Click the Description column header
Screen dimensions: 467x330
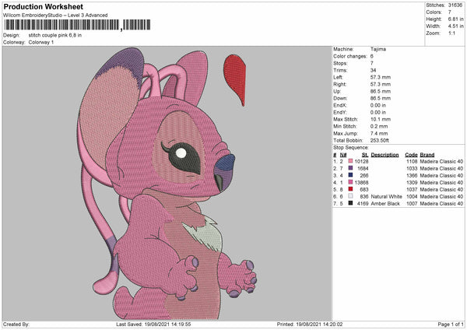[384, 155]
